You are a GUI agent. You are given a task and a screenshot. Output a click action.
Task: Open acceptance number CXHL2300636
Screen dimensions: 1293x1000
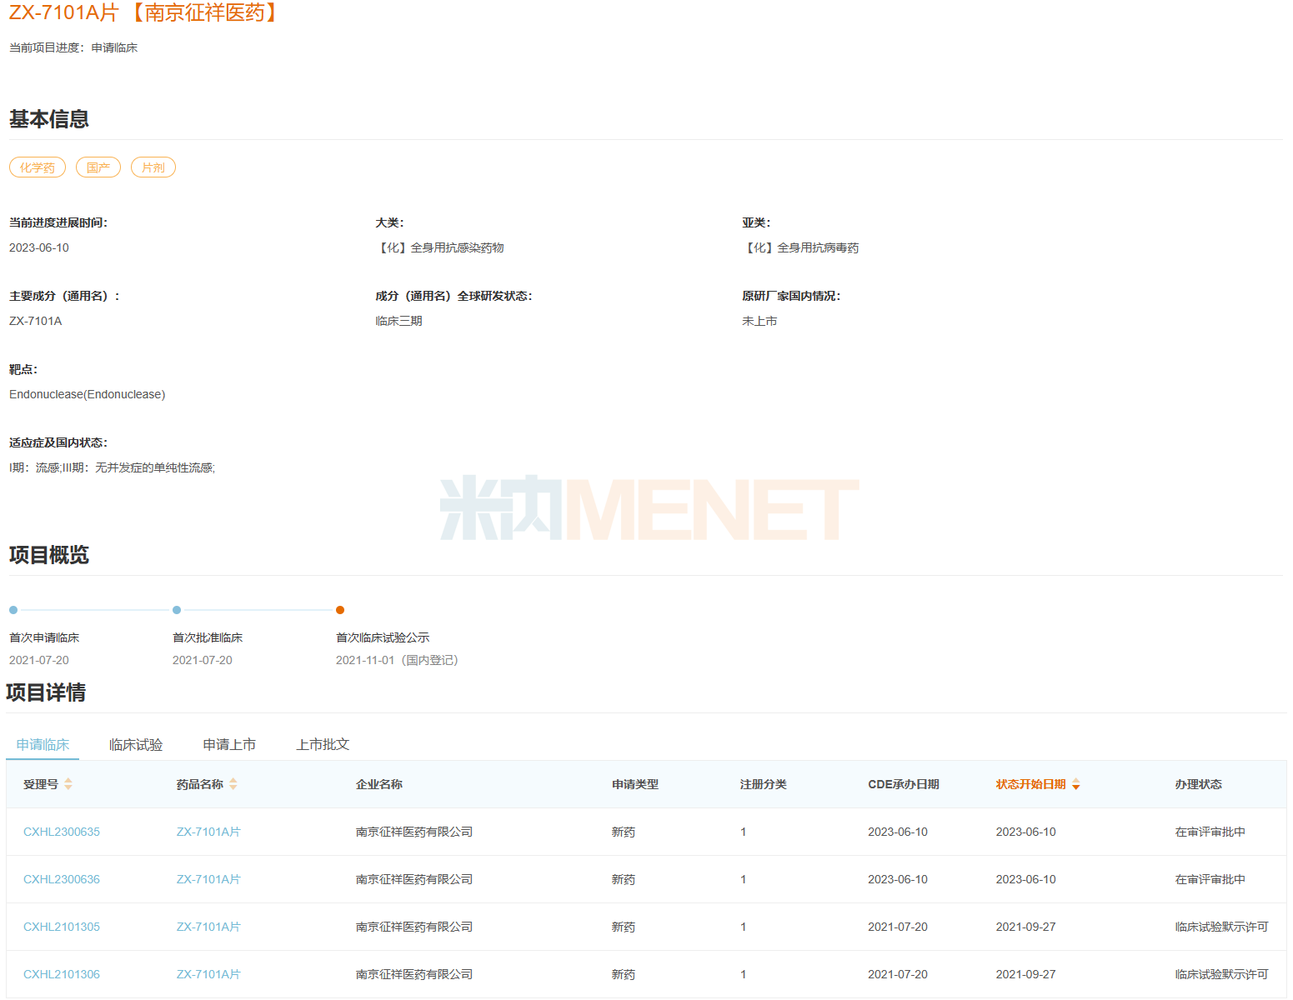coord(62,879)
